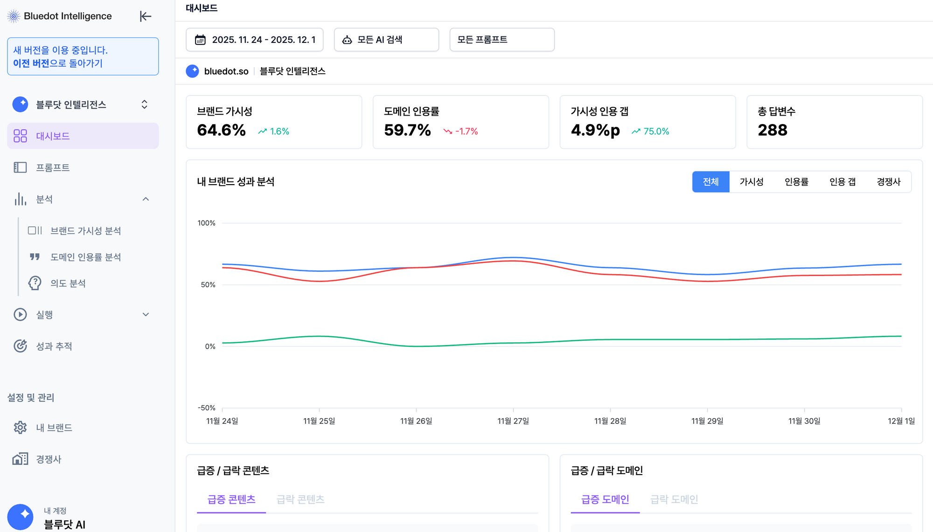Select the 경쟁사 chart toggle
The height and width of the screenshot is (532, 933).
click(x=888, y=182)
